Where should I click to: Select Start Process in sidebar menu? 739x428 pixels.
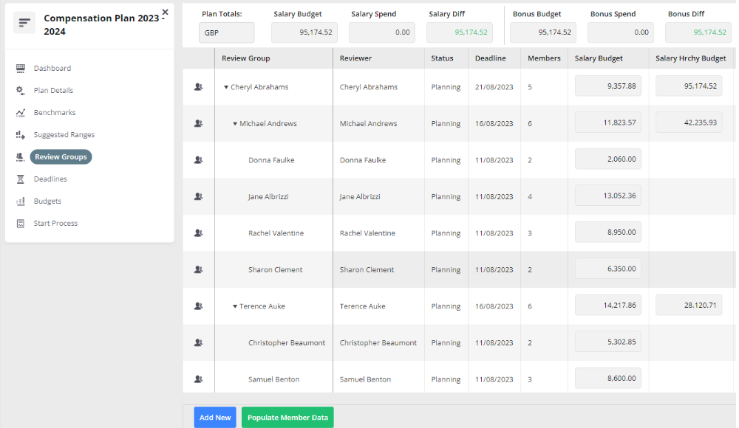(x=55, y=224)
